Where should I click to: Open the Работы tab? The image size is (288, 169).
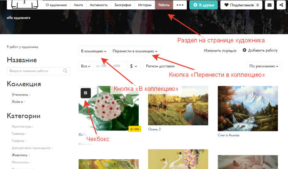[164, 5]
